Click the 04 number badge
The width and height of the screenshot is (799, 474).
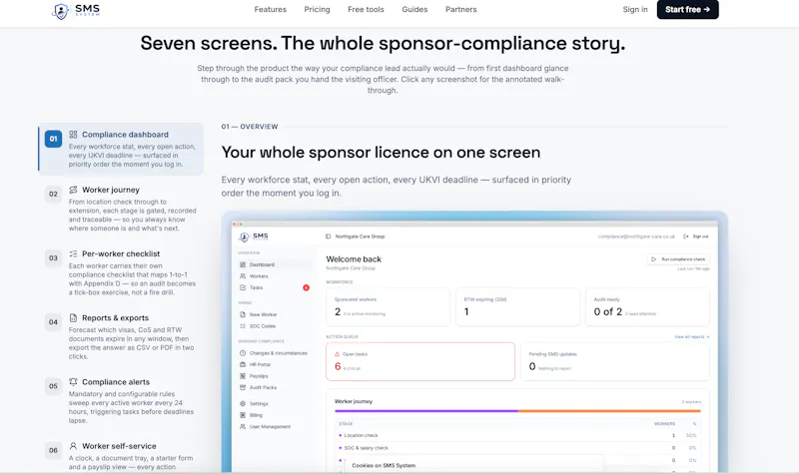point(53,322)
